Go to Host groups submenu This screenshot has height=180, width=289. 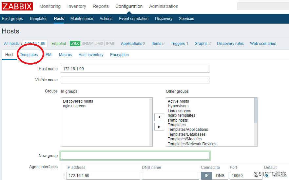[x=12, y=19]
